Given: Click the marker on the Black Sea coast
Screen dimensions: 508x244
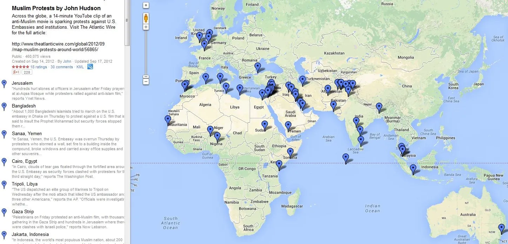Looking at the screenshot, I should coord(258,68).
